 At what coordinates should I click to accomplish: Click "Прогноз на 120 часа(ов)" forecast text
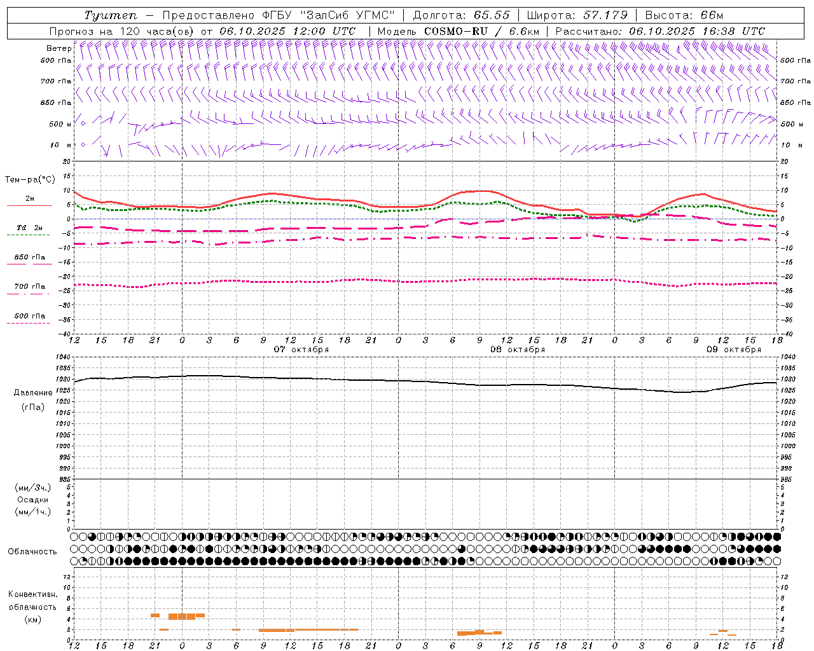point(122,31)
